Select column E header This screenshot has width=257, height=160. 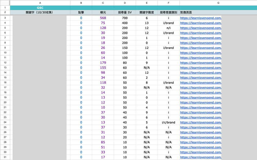click(147, 3)
